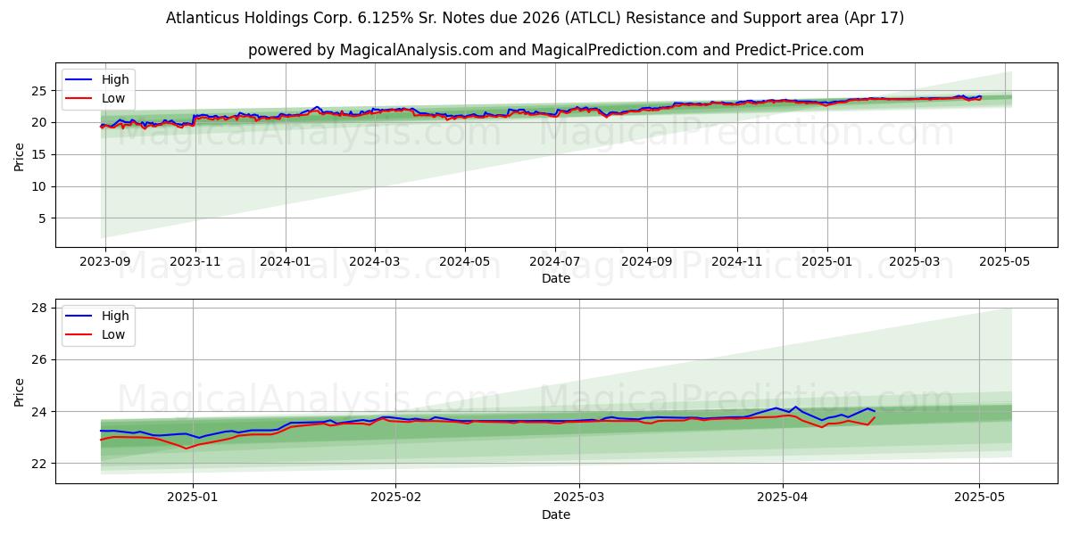Click the '2025-02' tick label on bottom chart
1071x535 pixels.
point(395,498)
